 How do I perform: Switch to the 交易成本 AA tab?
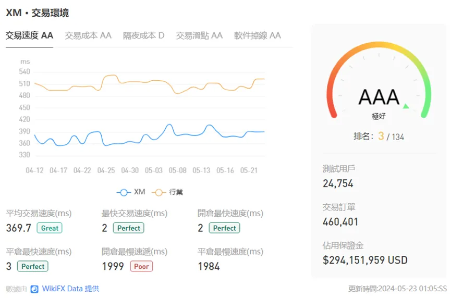(88, 35)
